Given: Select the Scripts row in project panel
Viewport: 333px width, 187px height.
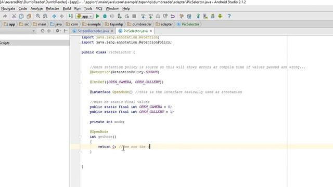Looking at the screenshot, I should [35, 43].
